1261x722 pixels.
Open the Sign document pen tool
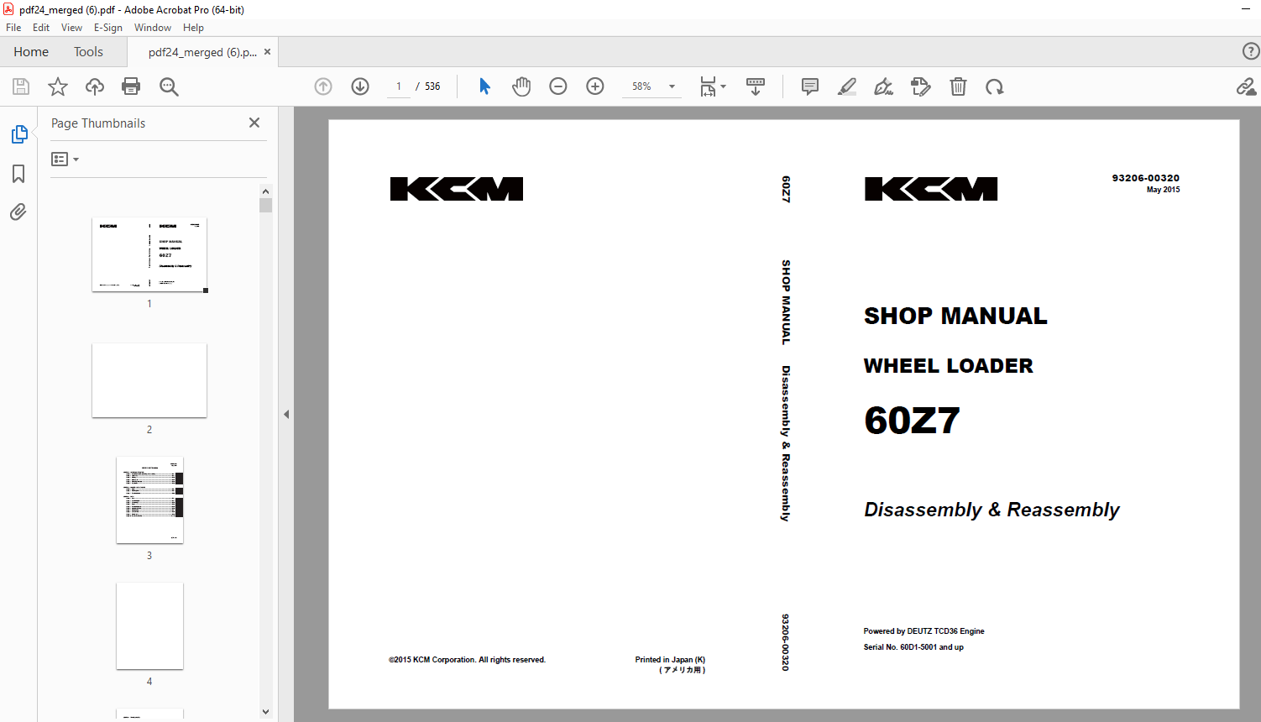click(883, 86)
